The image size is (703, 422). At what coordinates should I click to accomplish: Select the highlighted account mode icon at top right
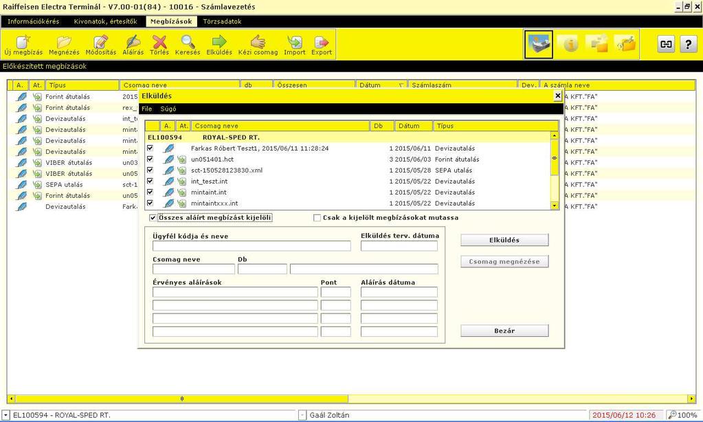(539, 44)
